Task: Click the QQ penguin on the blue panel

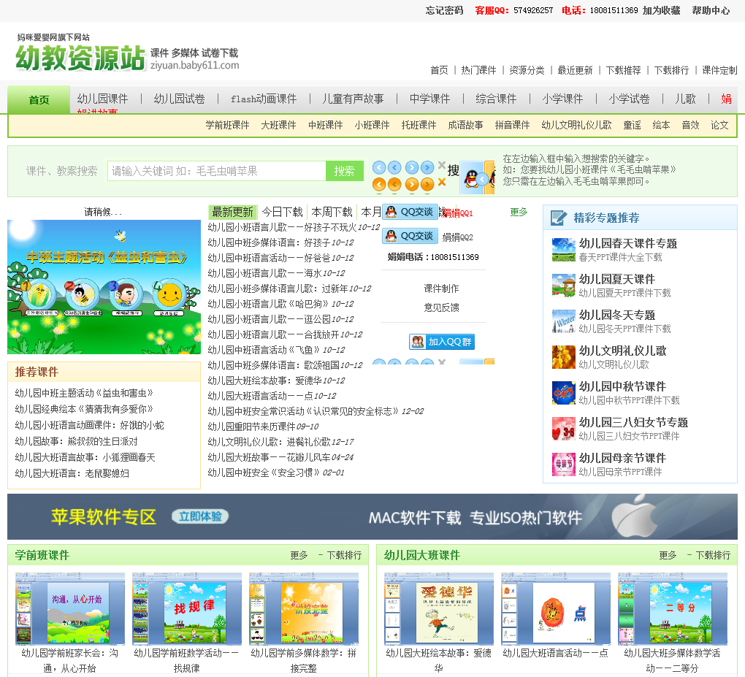Action: tap(471, 179)
